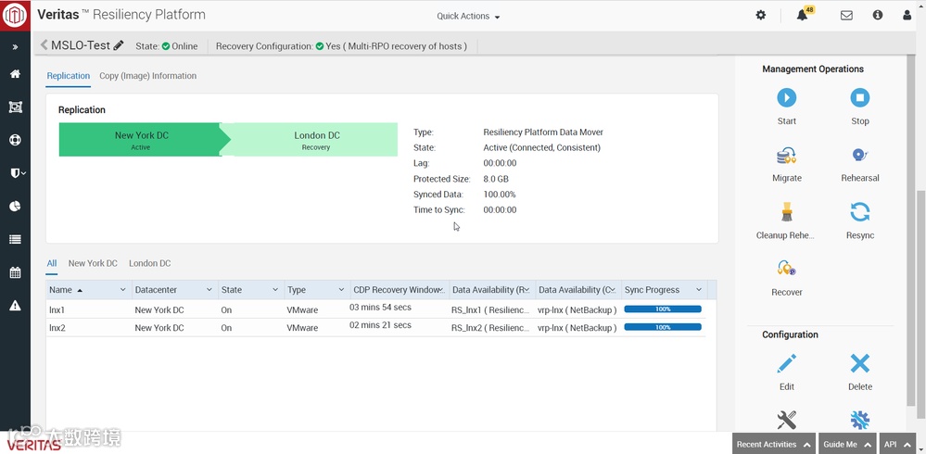926x454 pixels.
Task: Open the Home icon in sidebar
Action: pos(15,74)
